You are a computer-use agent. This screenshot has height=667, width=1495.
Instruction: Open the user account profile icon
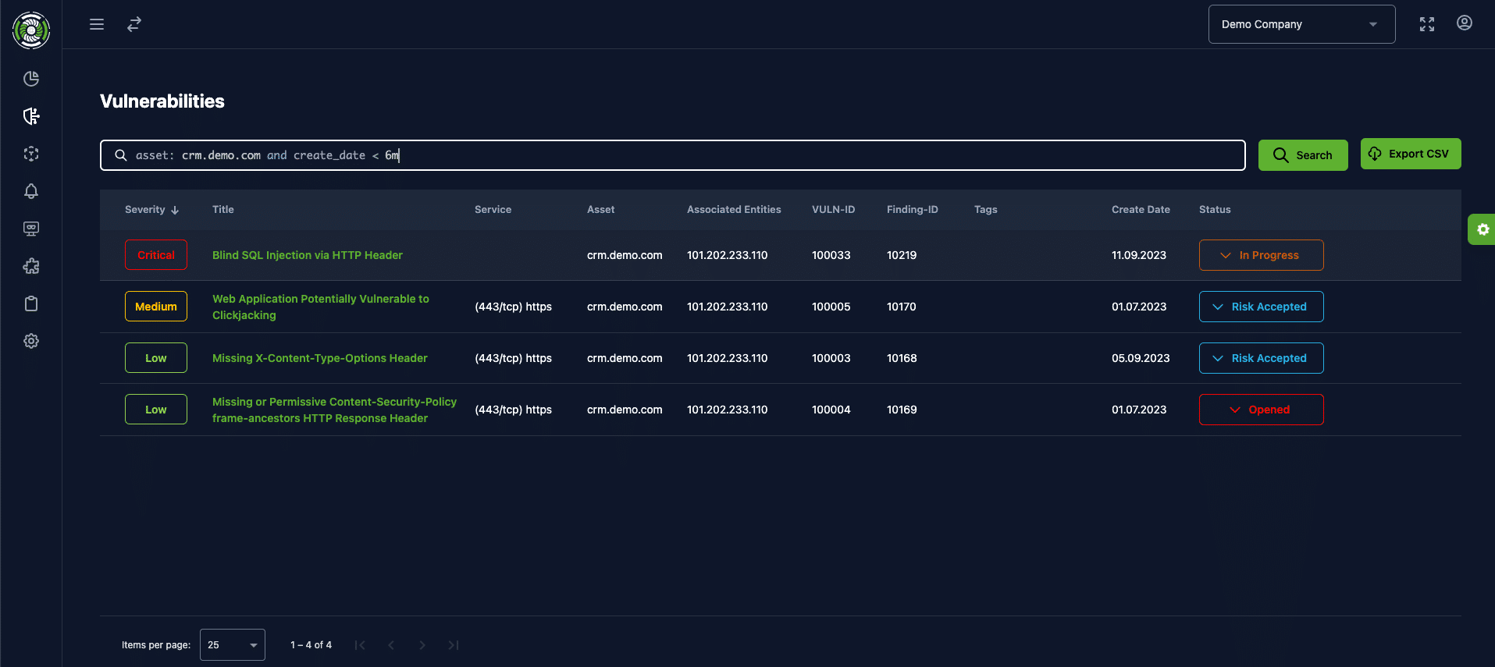coord(1465,23)
